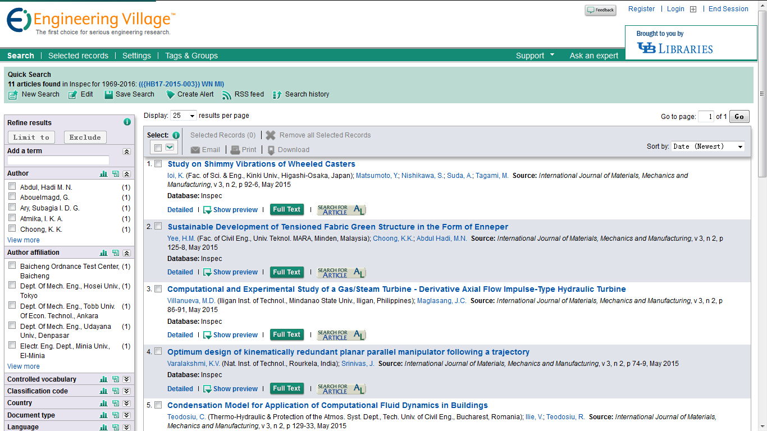Tick checkbox for Shimmy Vibrations article
767x431 pixels.
tap(158, 164)
